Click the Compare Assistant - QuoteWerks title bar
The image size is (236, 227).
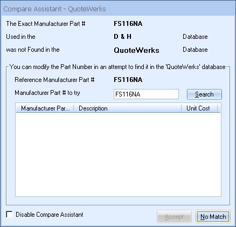click(118, 9)
